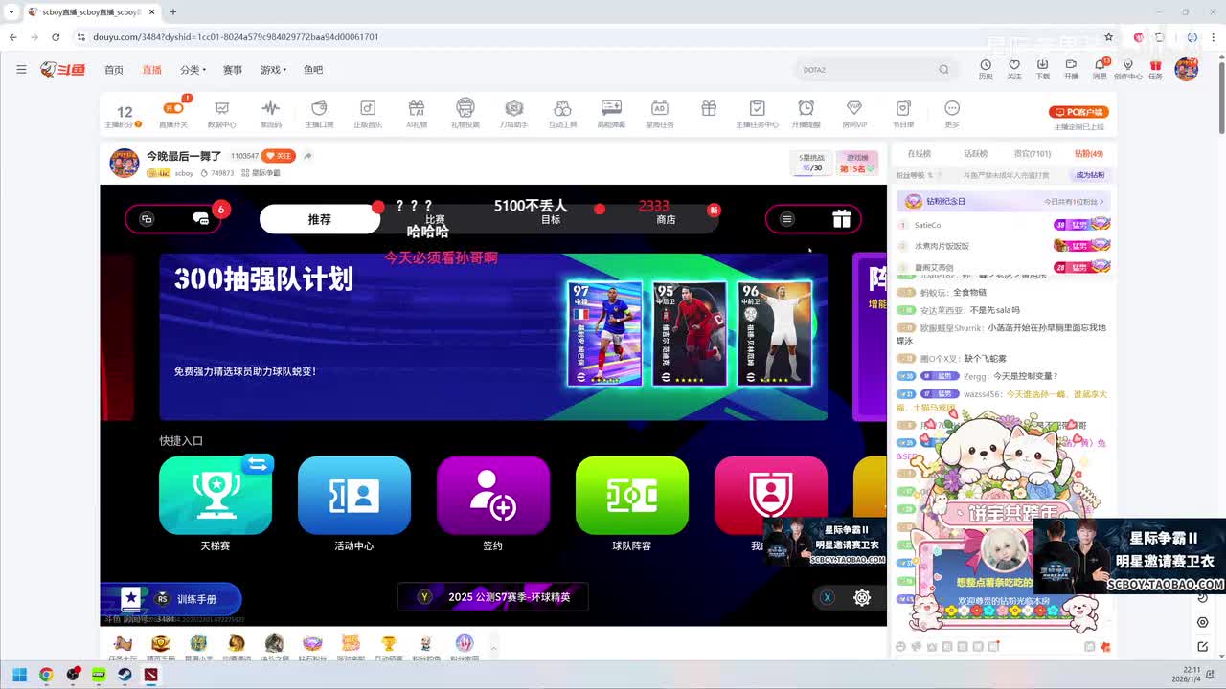Go to 赛事 in the navigation
The width and height of the screenshot is (1226, 689).
point(233,70)
